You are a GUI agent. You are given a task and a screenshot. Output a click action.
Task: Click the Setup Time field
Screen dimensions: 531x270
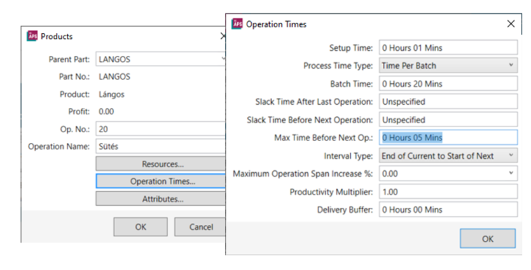[x=448, y=47]
